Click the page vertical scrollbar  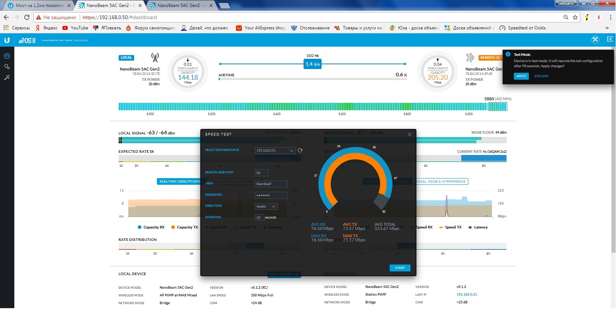click(x=613, y=151)
